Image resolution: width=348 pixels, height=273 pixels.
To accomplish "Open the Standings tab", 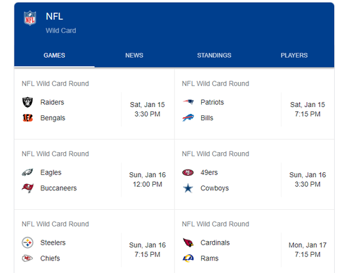I will [x=214, y=56].
